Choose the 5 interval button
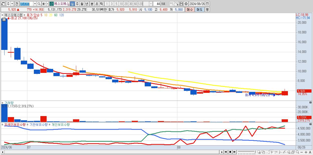313x155 pixels. click(x=116, y=4)
